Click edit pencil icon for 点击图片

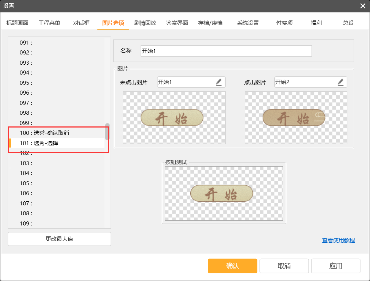click(x=340, y=82)
